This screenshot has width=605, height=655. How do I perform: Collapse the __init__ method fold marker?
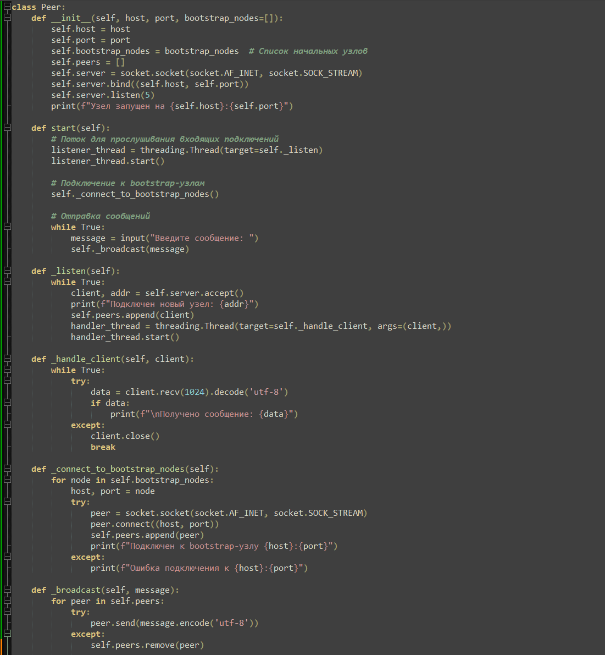pos(7,18)
